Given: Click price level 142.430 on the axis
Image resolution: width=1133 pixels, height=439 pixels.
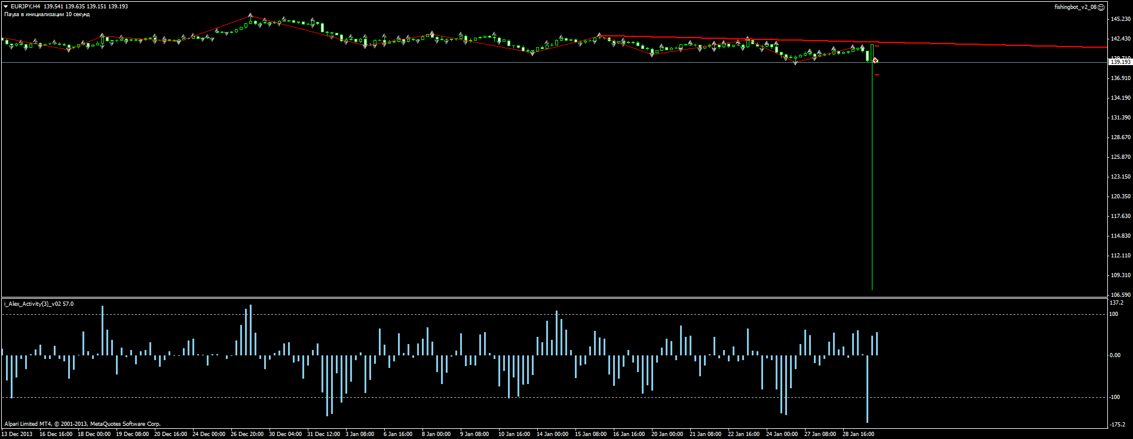Looking at the screenshot, I should coord(1120,39).
